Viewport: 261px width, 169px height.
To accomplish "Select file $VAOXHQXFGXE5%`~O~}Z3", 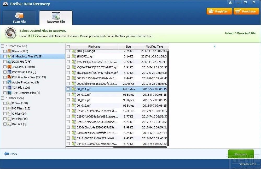I will pyautogui.click(x=97, y=62).
